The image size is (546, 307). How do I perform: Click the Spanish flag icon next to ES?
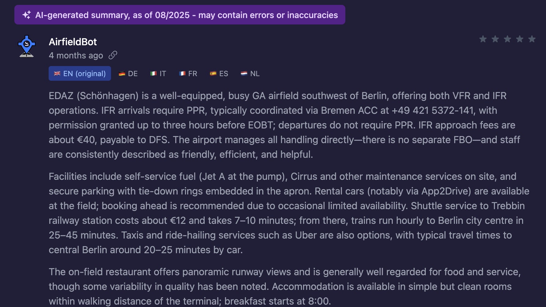[214, 73]
